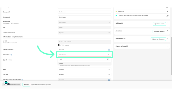Screen dimensions: 172x96
Task: Click the info icon next to Nationalité
Action: point(11,55)
